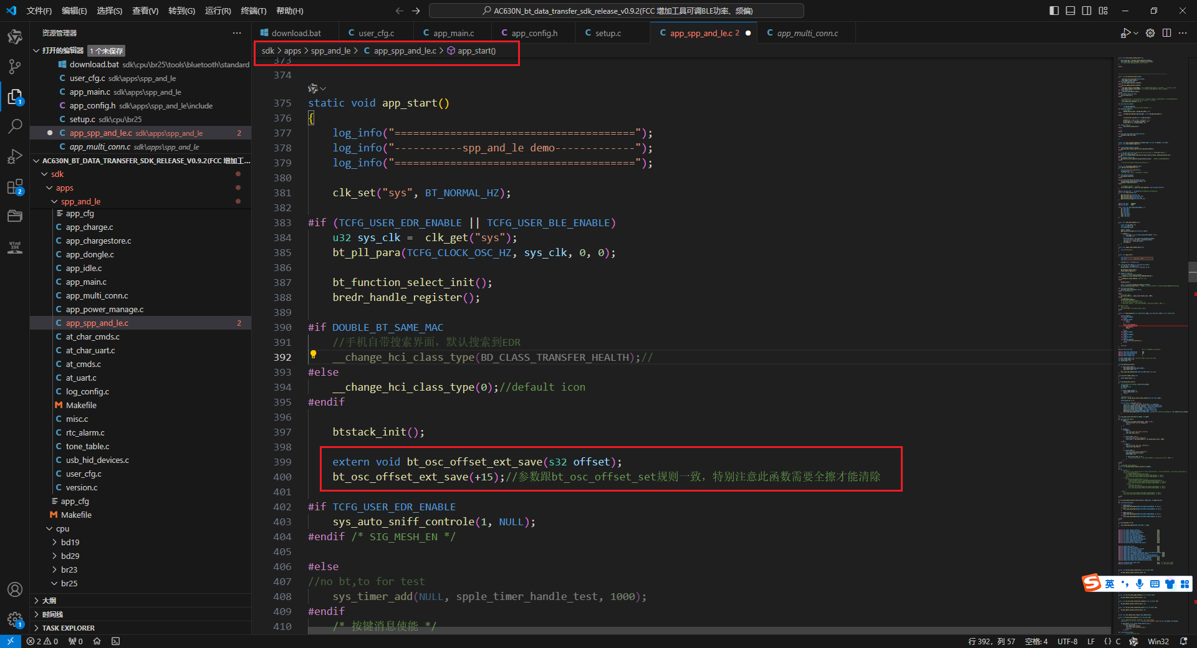The image size is (1197, 648).
Task: Click the 行 392, 列 57 cursor position
Action: coord(991,641)
